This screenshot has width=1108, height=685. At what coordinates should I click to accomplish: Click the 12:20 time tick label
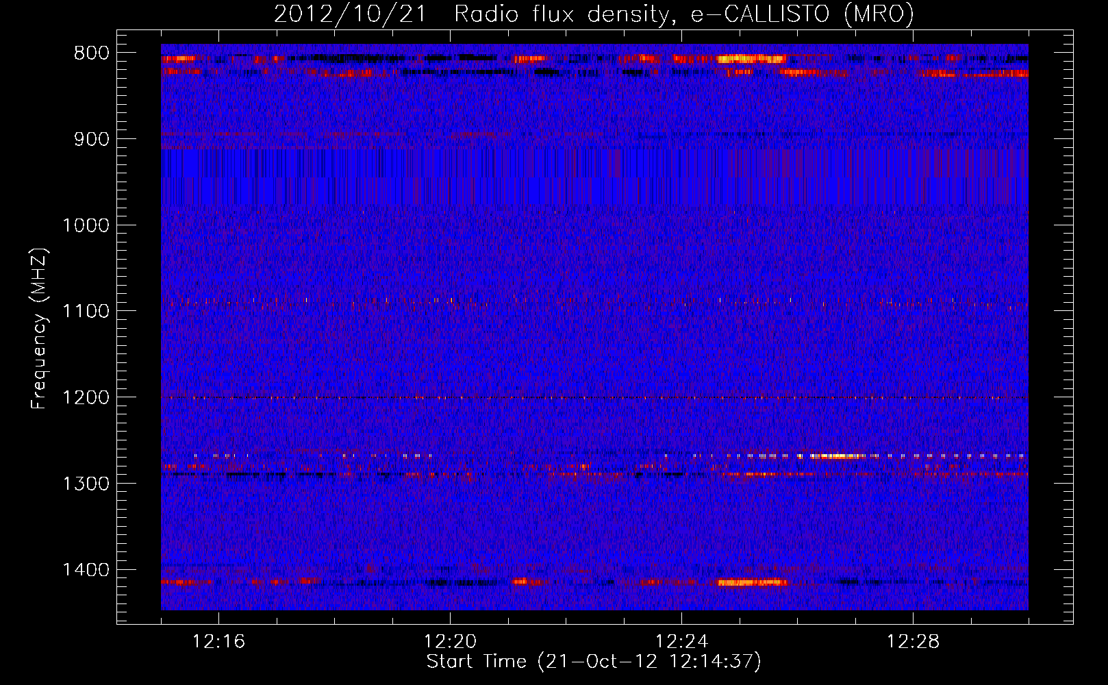tap(450, 642)
